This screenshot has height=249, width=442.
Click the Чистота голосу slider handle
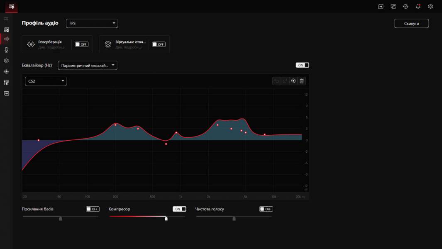click(234, 219)
